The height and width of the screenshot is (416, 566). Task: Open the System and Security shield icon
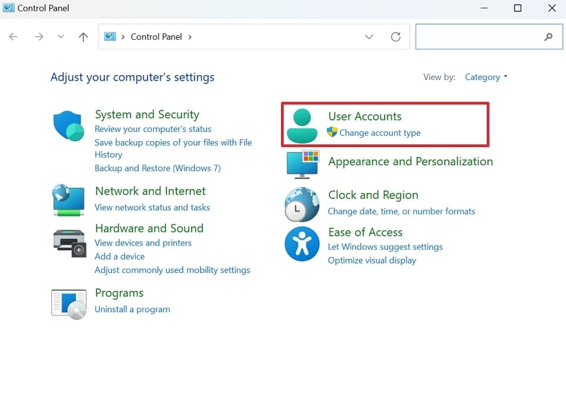click(69, 126)
